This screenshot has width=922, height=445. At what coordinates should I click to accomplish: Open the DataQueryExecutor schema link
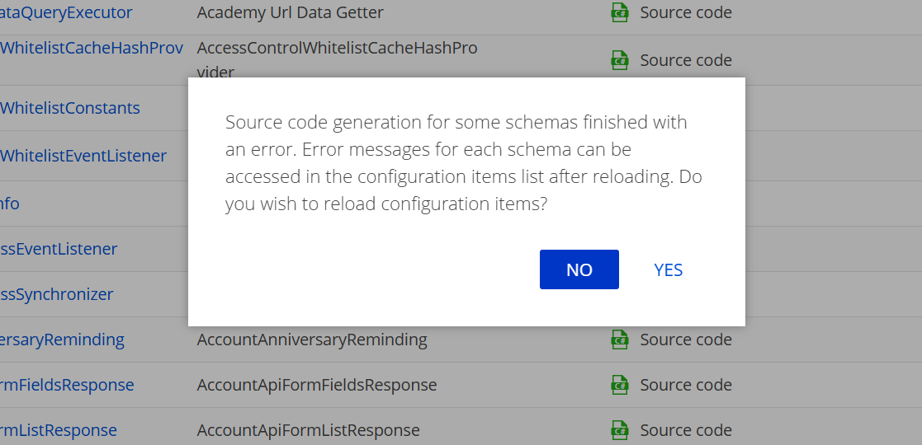coord(66,12)
